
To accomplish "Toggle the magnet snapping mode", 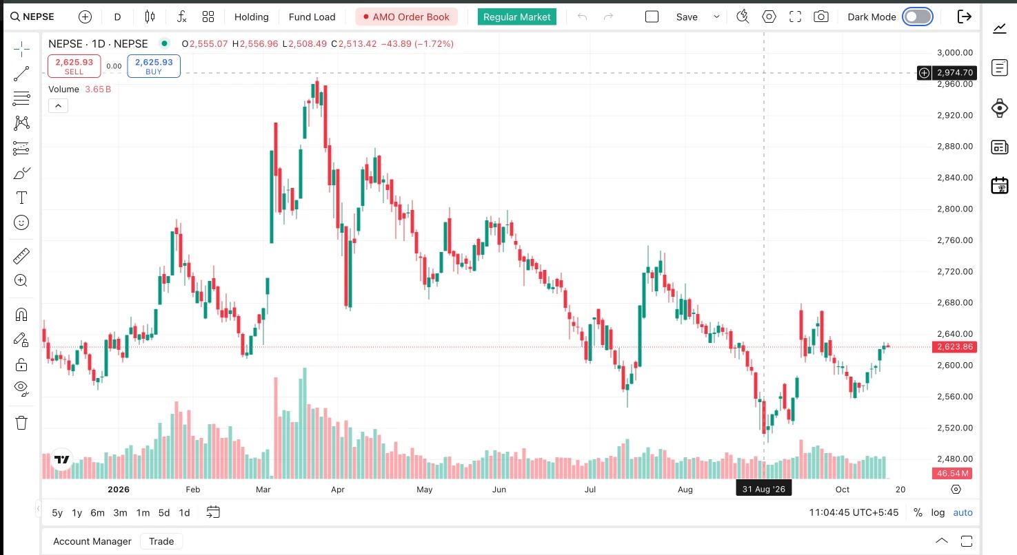I will click(21, 315).
